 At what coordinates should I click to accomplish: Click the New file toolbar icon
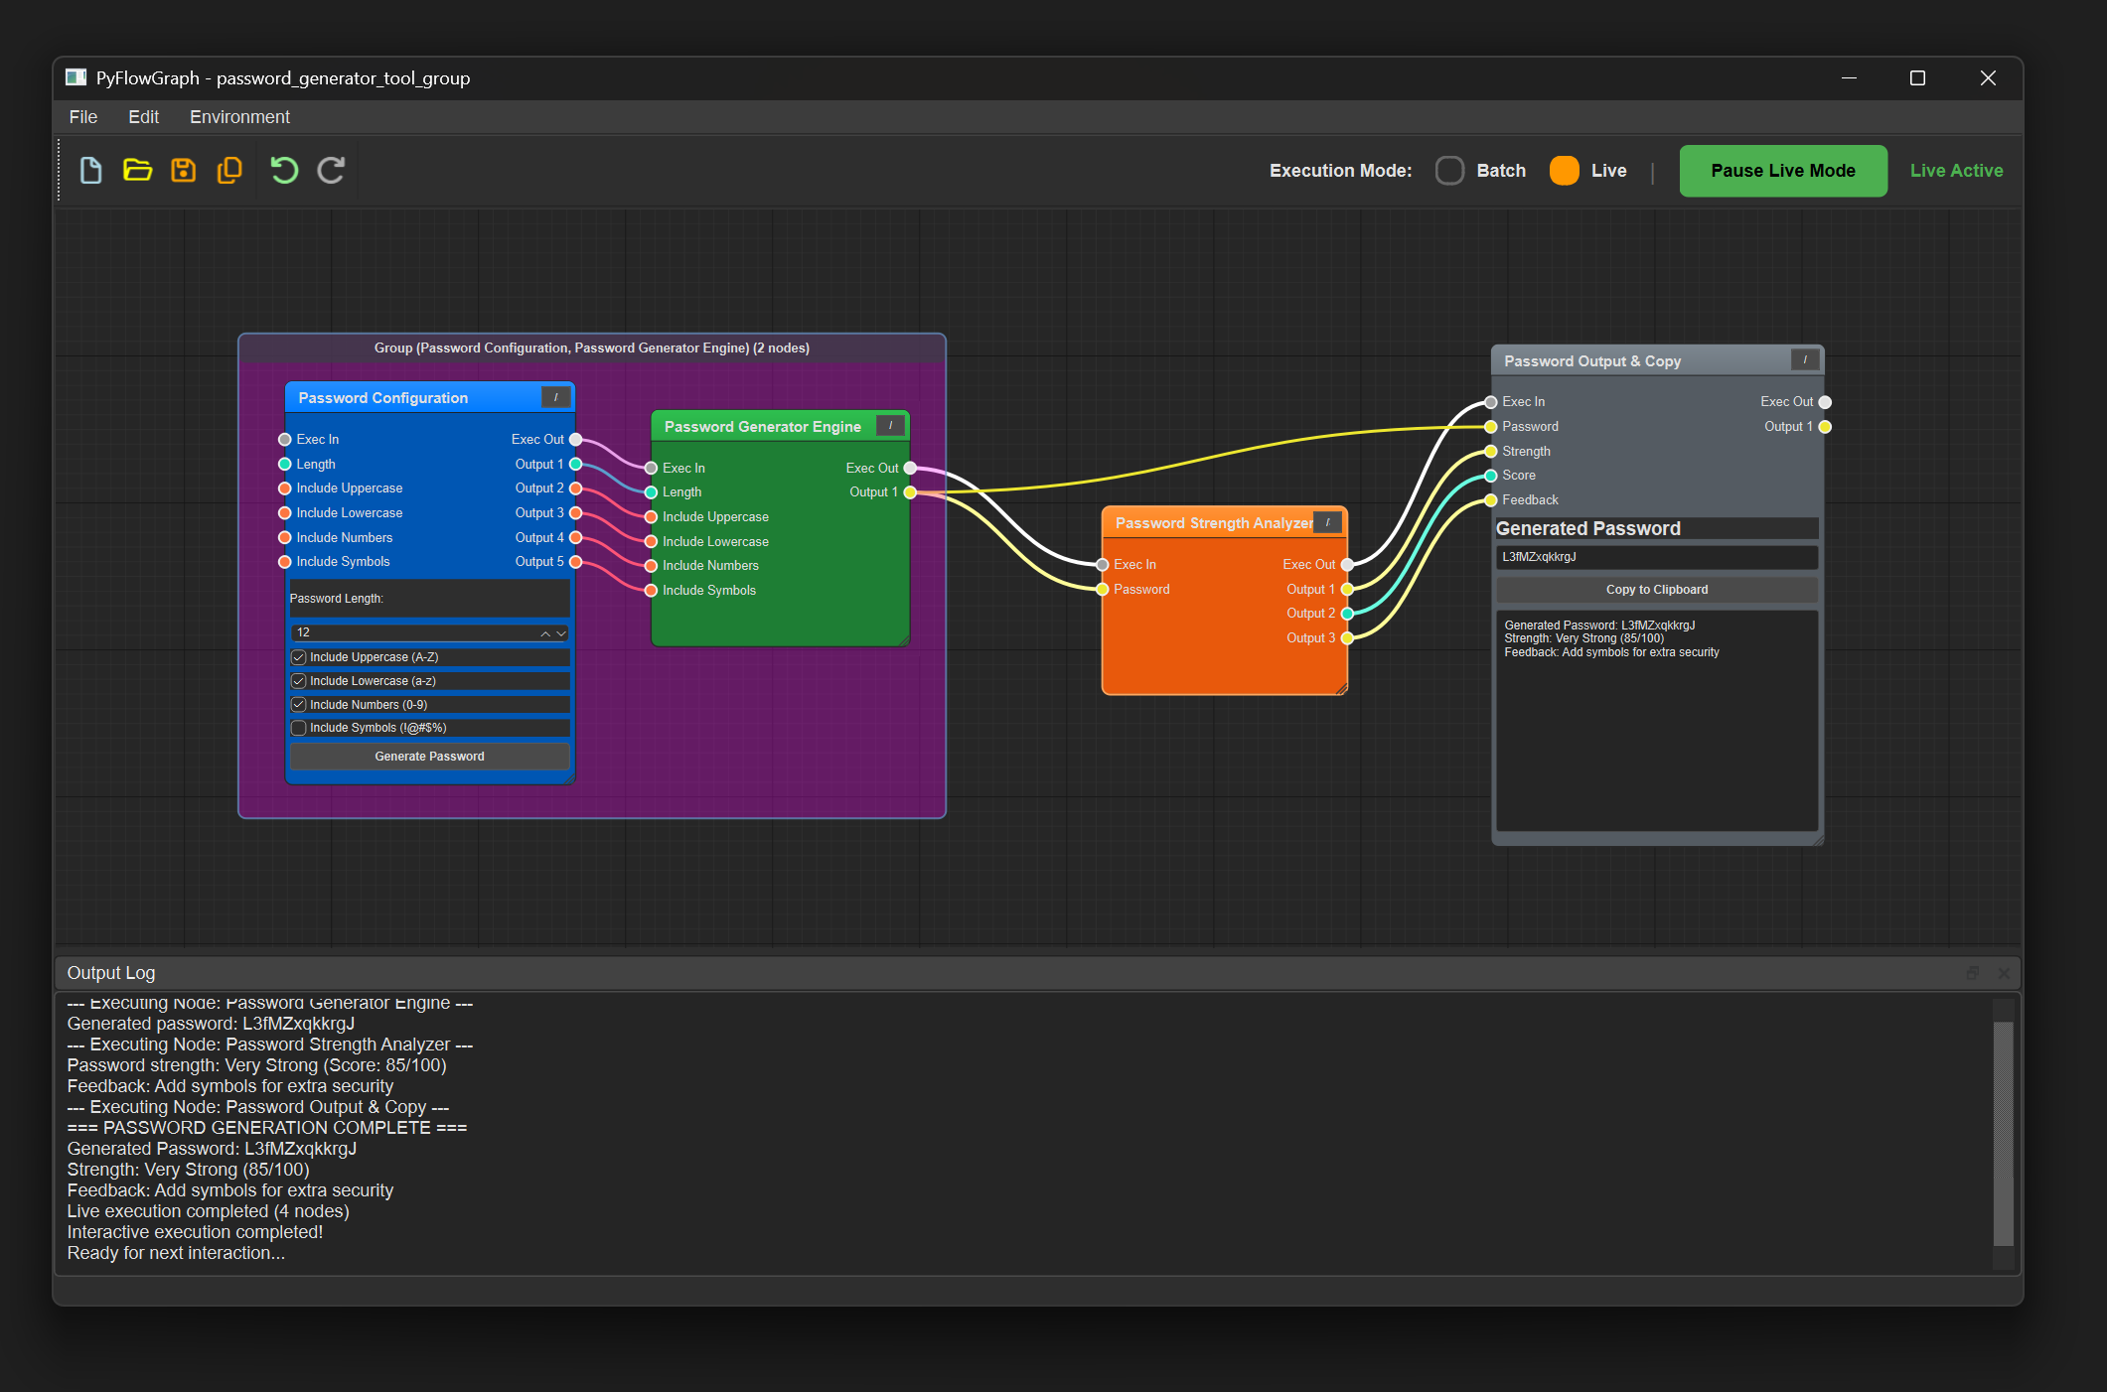pos(90,171)
